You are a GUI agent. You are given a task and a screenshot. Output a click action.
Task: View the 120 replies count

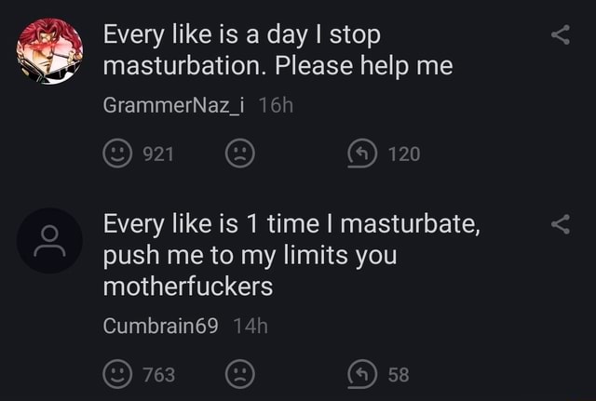pyautogui.click(x=404, y=154)
